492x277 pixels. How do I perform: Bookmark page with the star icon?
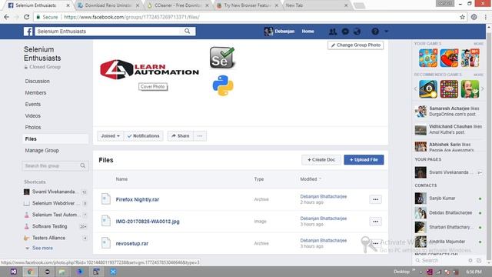point(462,17)
